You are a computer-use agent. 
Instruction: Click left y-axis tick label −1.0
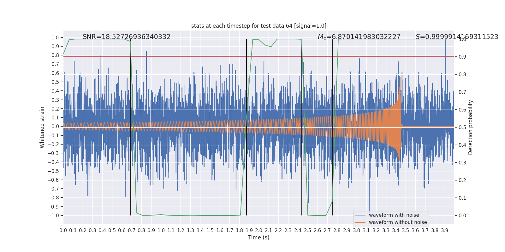point(53,216)
